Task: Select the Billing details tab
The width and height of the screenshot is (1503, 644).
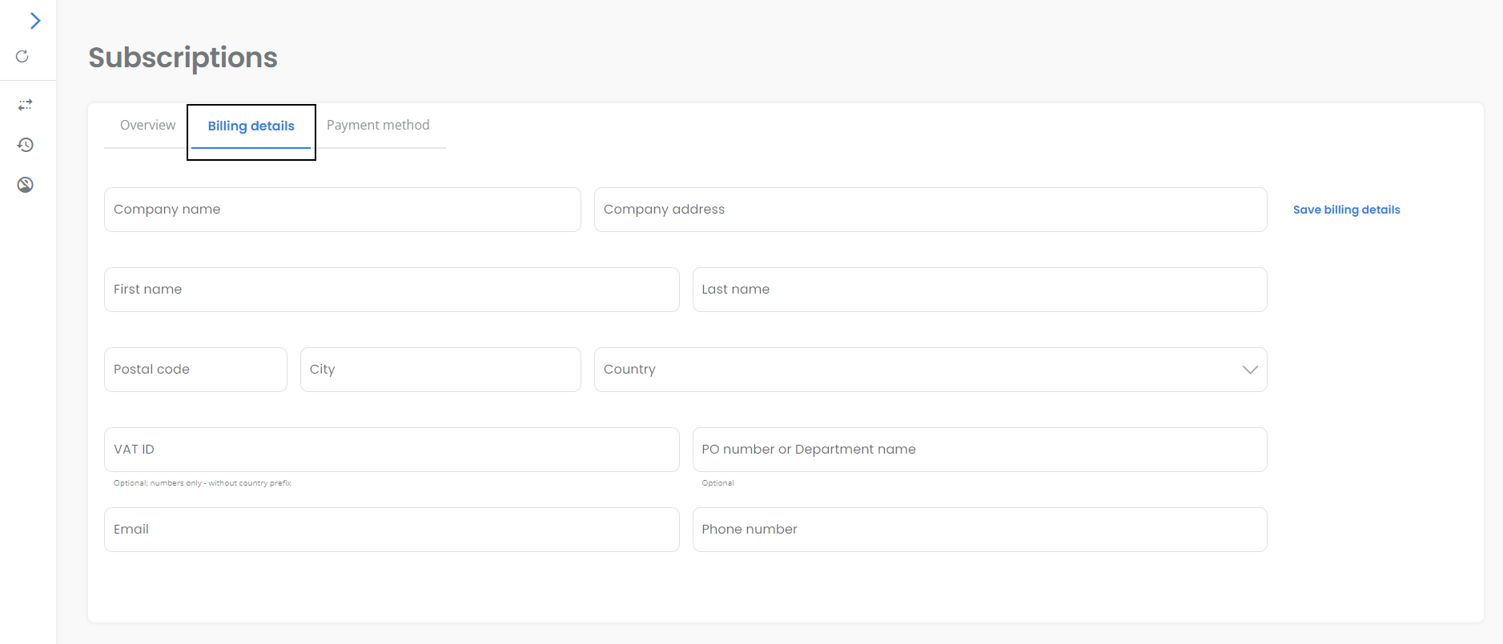Action: coord(251,126)
